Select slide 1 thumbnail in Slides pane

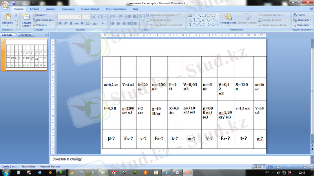[x=26, y=55]
